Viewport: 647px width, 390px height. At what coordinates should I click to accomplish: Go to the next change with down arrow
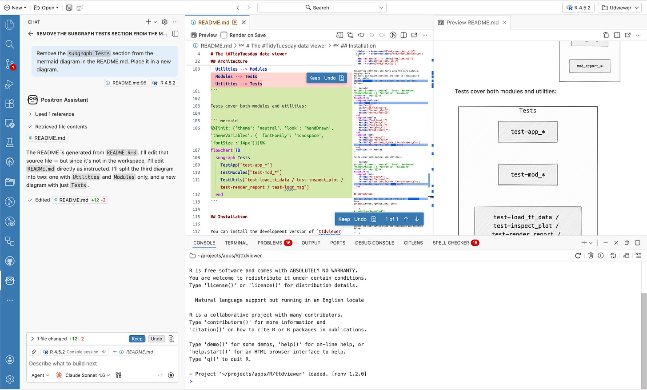(x=417, y=219)
